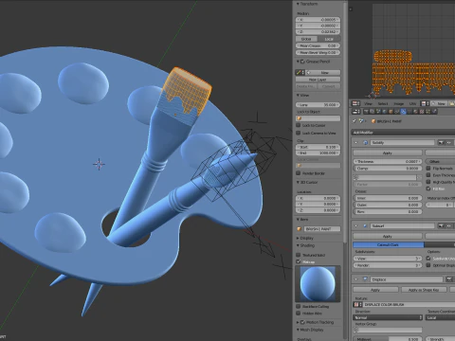The height and width of the screenshot is (341, 455).
Task: Click the UV editor image browse icon
Action: click(425, 103)
